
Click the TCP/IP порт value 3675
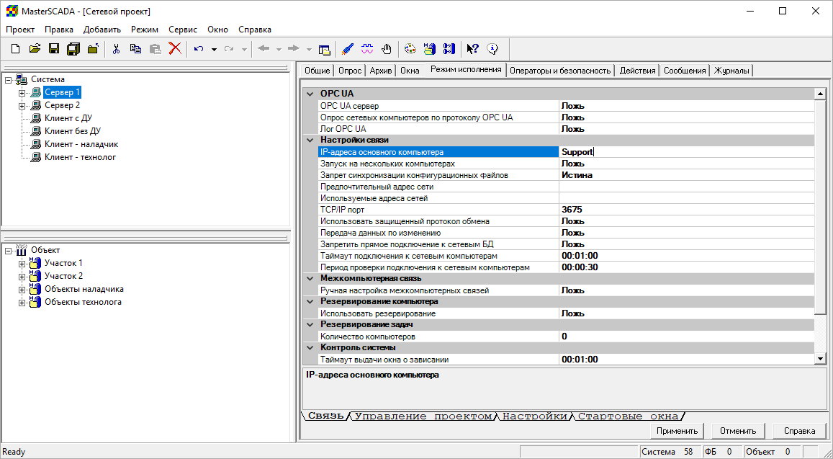click(x=686, y=210)
